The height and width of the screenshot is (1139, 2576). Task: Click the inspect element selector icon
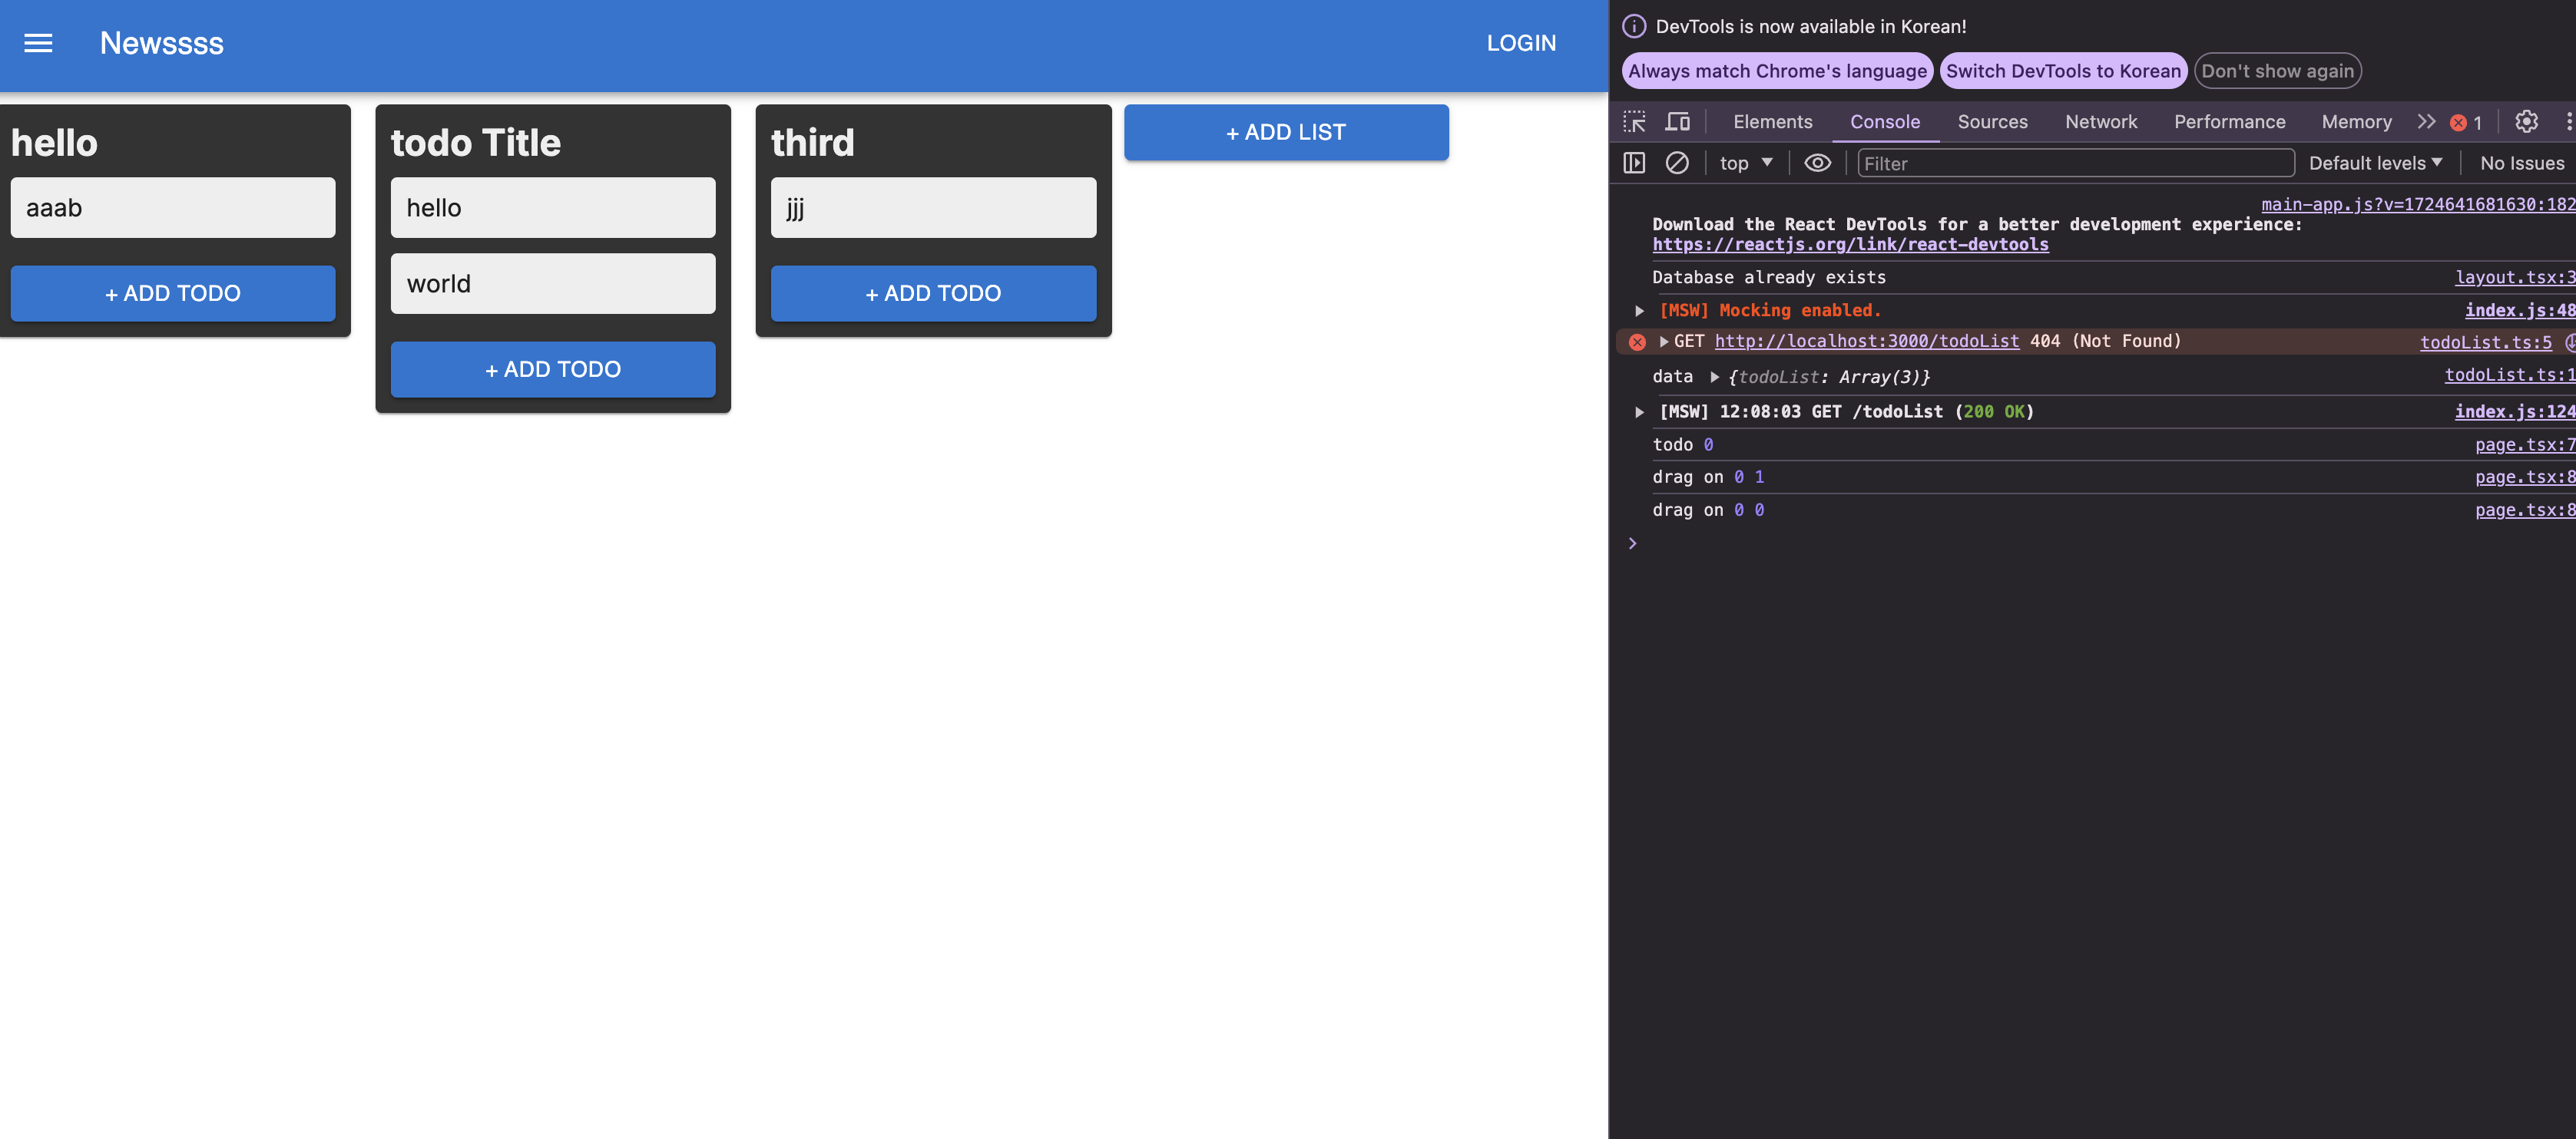click(x=1634, y=122)
